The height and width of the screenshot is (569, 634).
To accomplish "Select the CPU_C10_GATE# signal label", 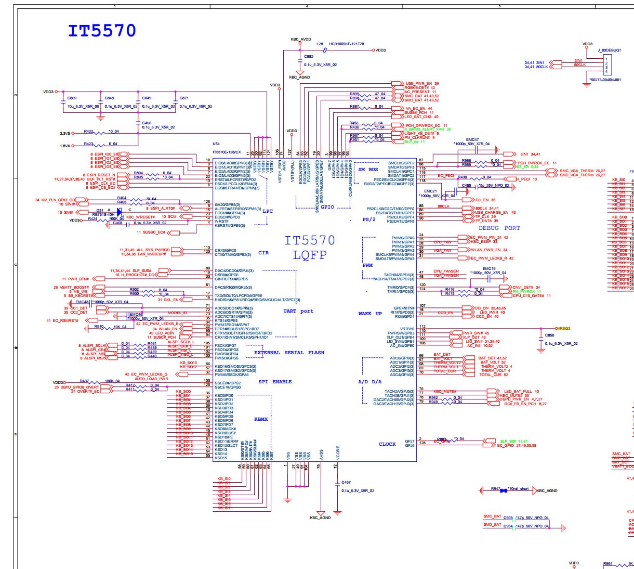I will pyautogui.click(x=529, y=295).
